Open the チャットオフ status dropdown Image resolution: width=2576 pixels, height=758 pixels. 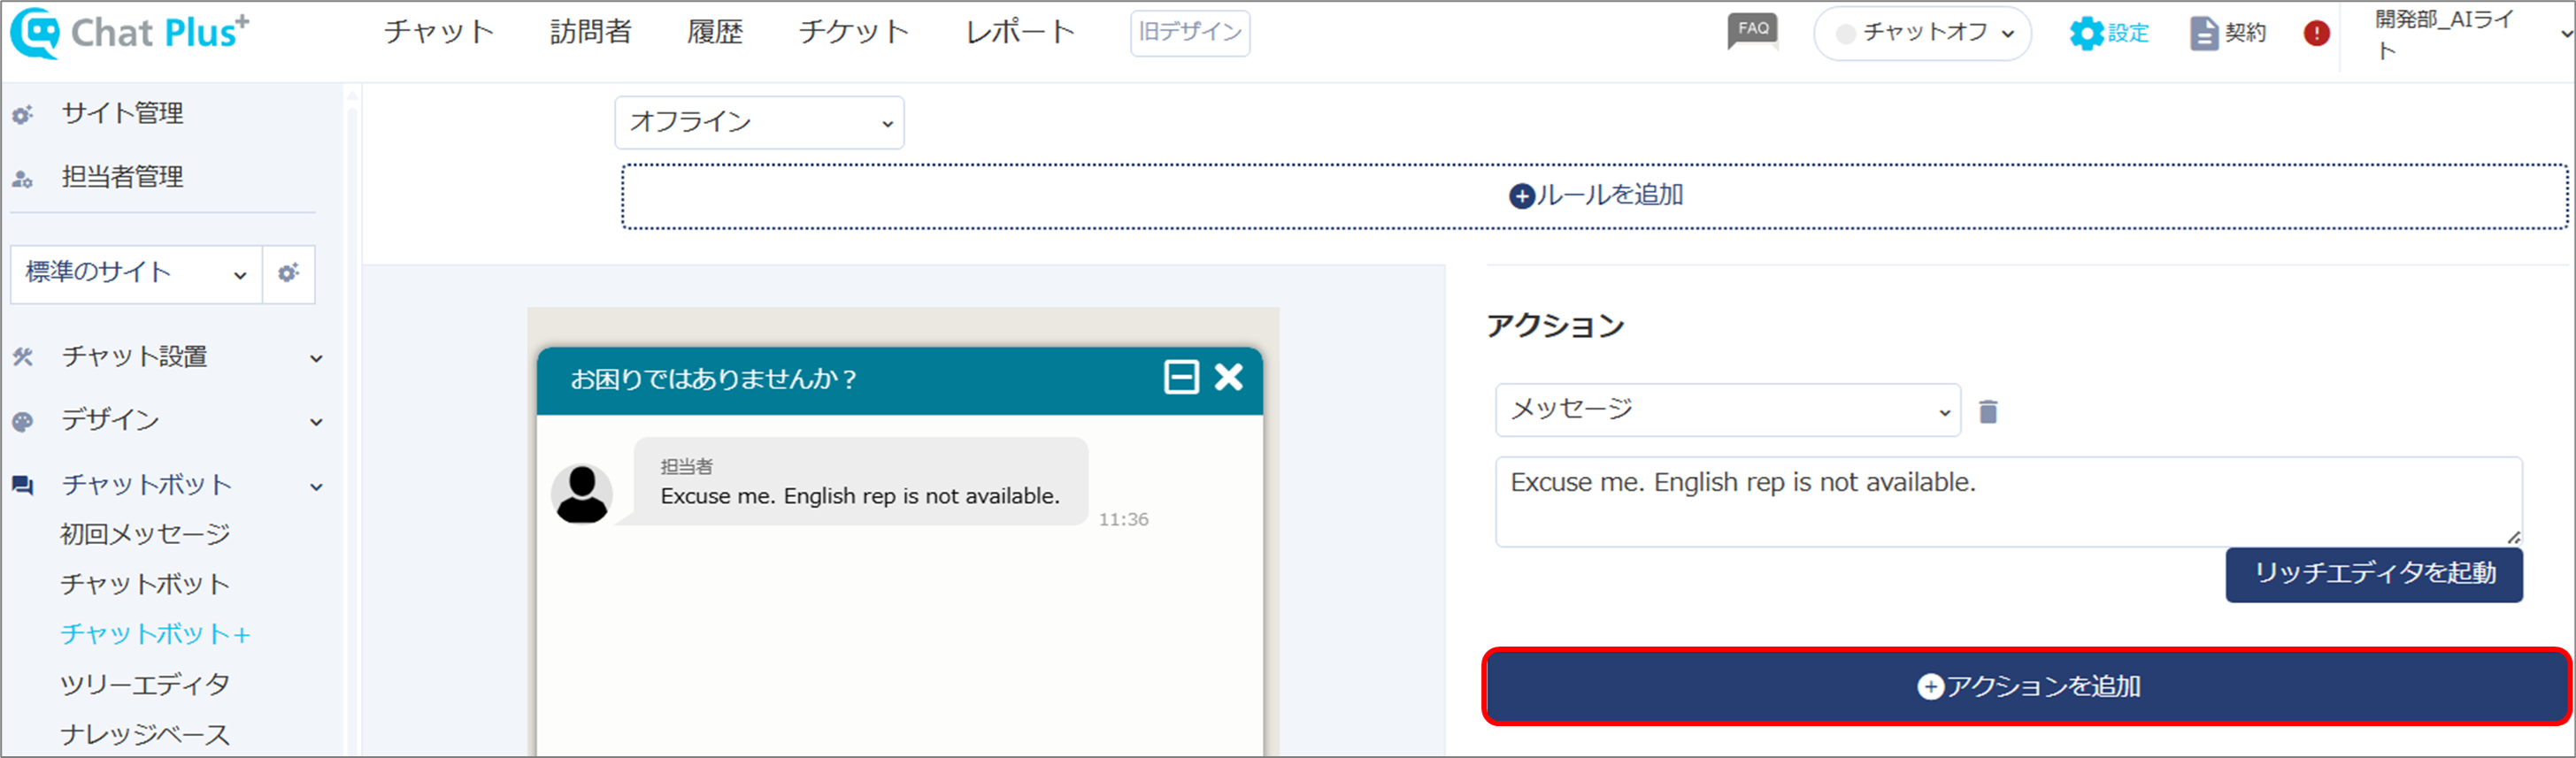(1922, 33)
